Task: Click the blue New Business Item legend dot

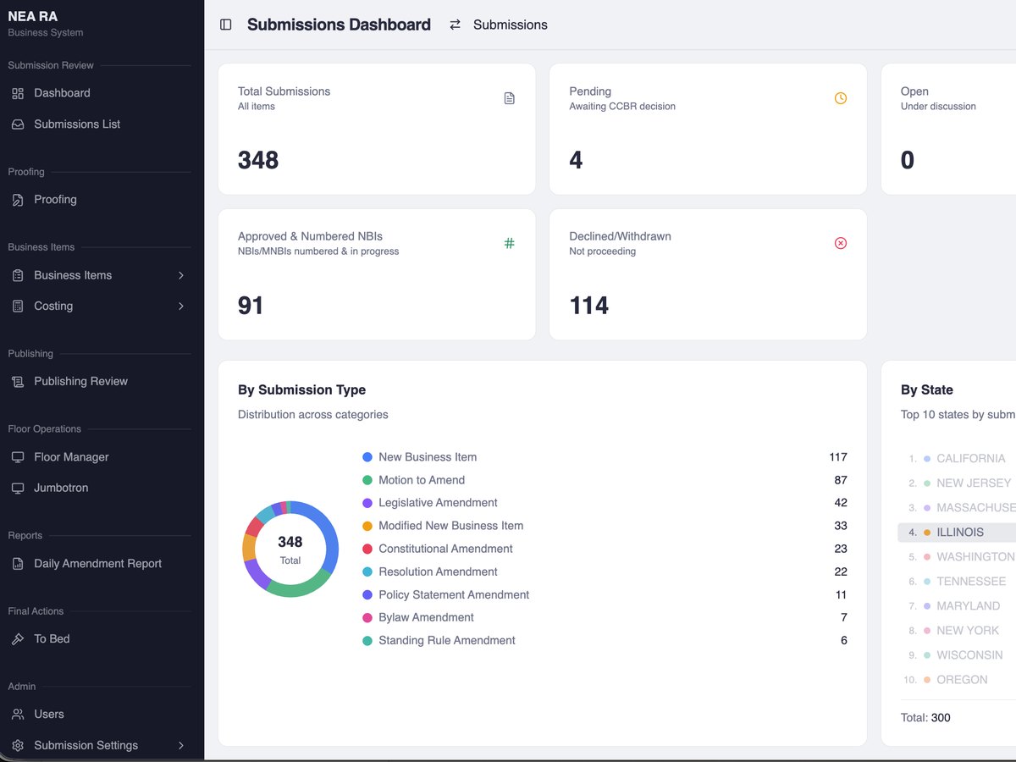Action: (x=367, y=457)
